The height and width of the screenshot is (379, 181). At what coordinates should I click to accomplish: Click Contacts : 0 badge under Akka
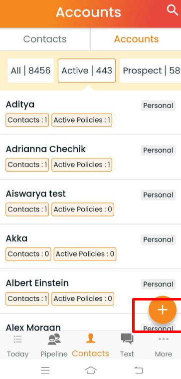click(x=28, y=254)
